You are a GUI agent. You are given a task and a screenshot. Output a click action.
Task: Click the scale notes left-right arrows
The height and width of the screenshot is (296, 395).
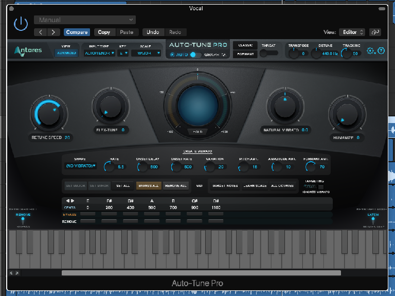(70, 201)
